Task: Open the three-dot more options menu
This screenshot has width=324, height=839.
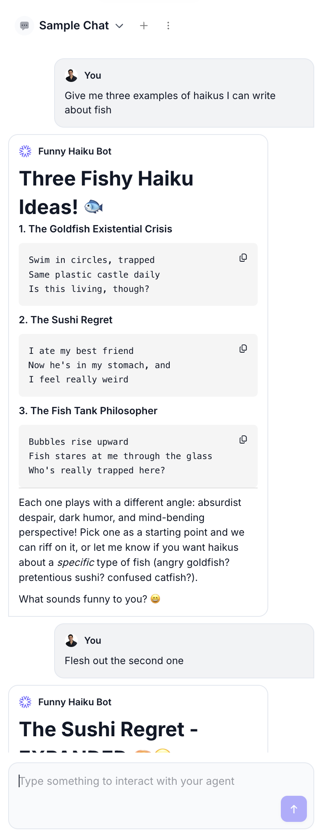Action: point(168,26)
